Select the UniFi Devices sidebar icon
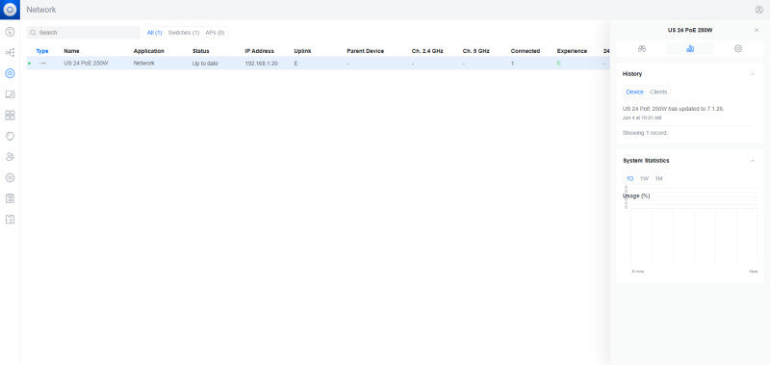This screenshot has height=365, width=770. coord(10,74)
